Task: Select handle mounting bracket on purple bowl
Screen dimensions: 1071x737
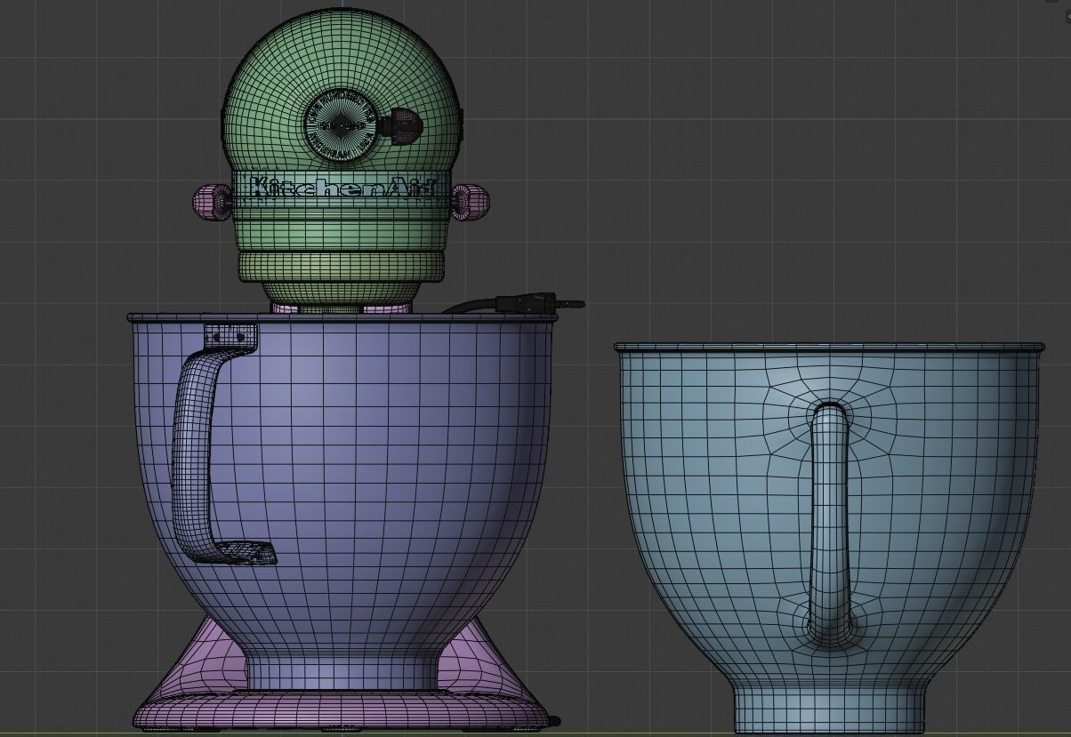Action: coord(230,338)
